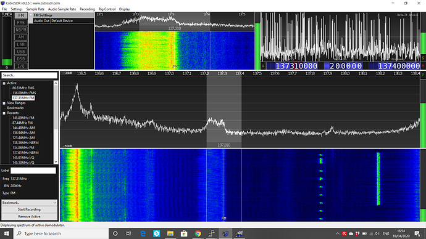Click the bookmark tree scrollbar down arrow
This screenshot has height=239, width=426.
(x=56, y=162)
